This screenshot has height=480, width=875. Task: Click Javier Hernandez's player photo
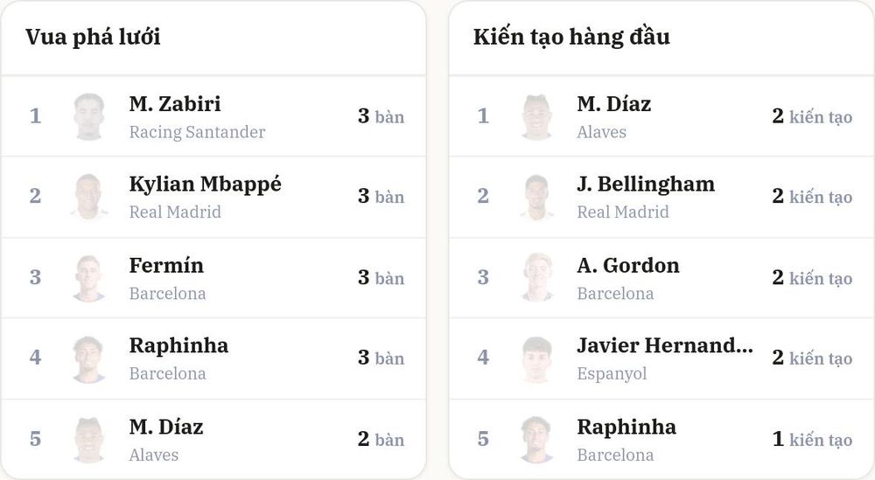[537, 358]
